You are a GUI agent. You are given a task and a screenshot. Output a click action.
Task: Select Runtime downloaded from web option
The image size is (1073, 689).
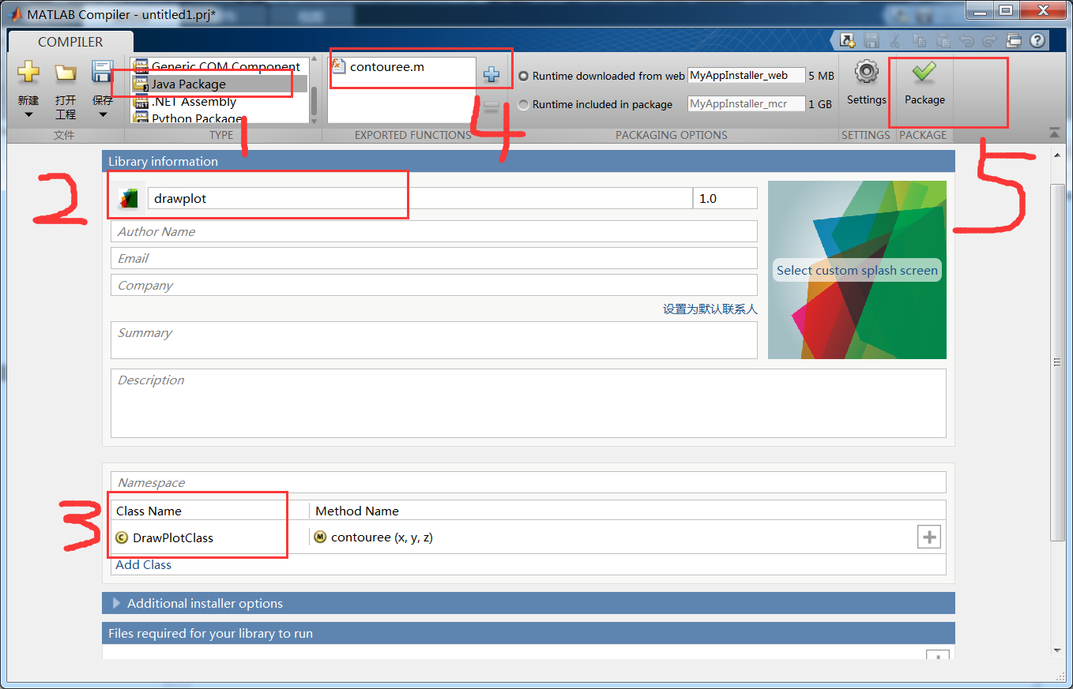523,77
